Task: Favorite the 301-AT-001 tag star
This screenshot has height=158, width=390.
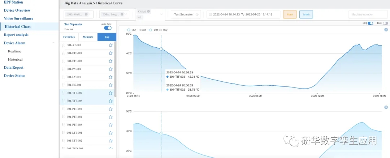Action: [x=110, y=45]
